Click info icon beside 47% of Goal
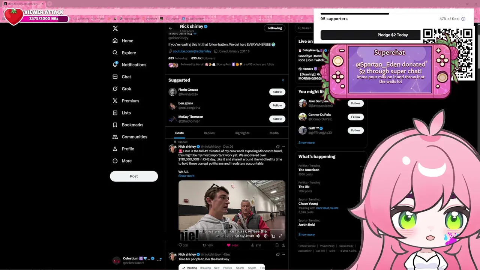Image resolution: width=480 pixels, height=270 pixels. (463, 19)
